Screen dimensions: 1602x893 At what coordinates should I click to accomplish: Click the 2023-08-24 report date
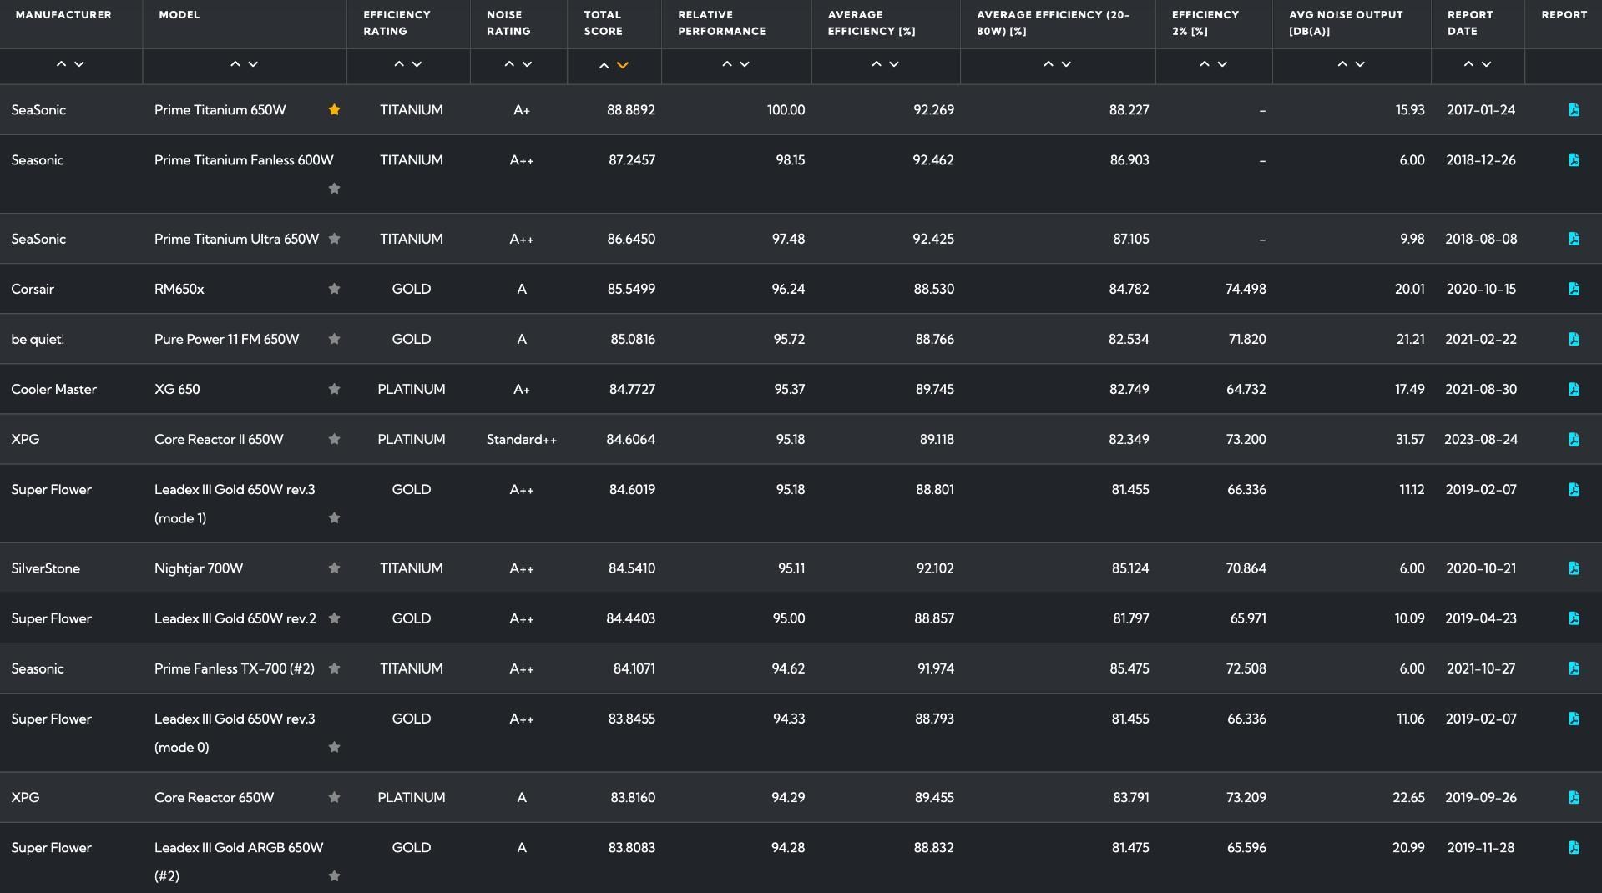[1481, 439]
